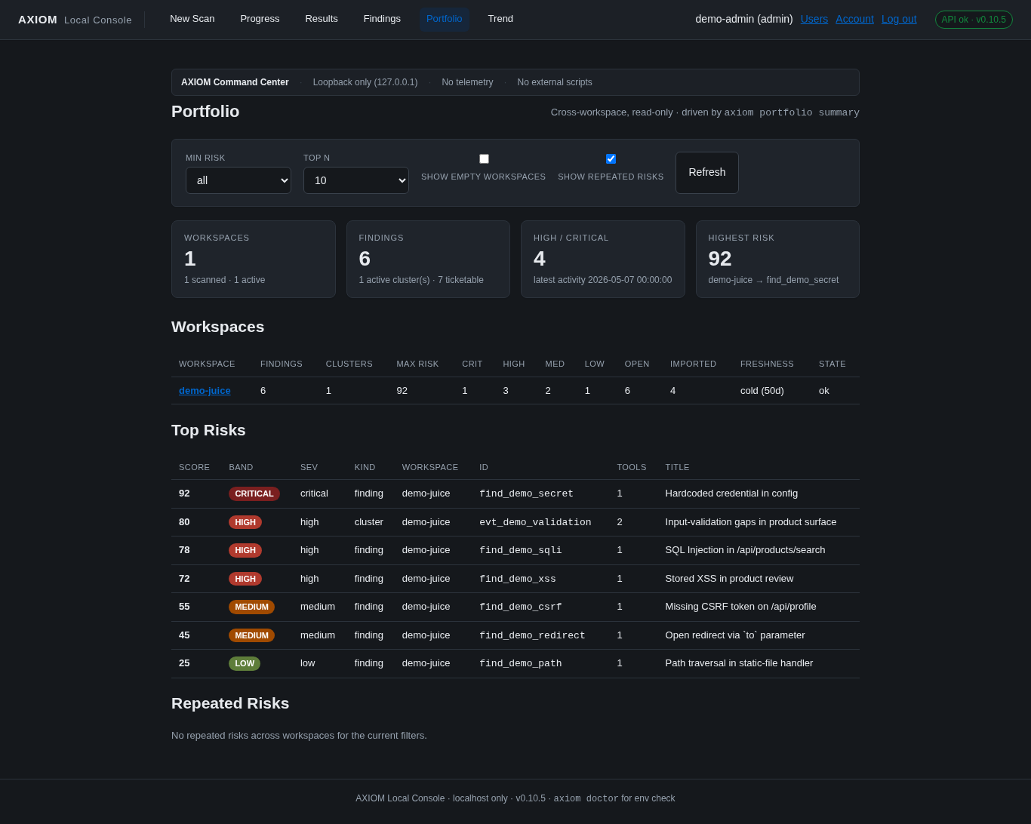Screen dimensions: 1031x824
Task: Click 'Input-validation gaps in product surface' title
Action: [x=751, y=522]
